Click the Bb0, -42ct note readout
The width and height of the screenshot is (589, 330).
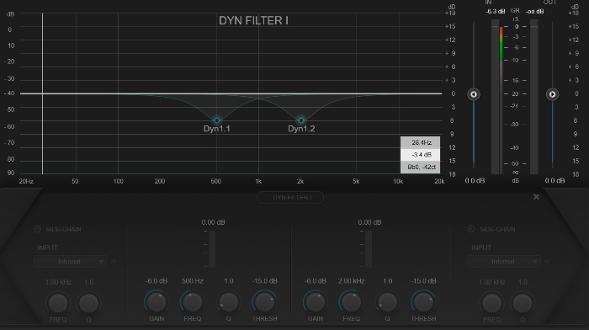[x=421, y=167]
